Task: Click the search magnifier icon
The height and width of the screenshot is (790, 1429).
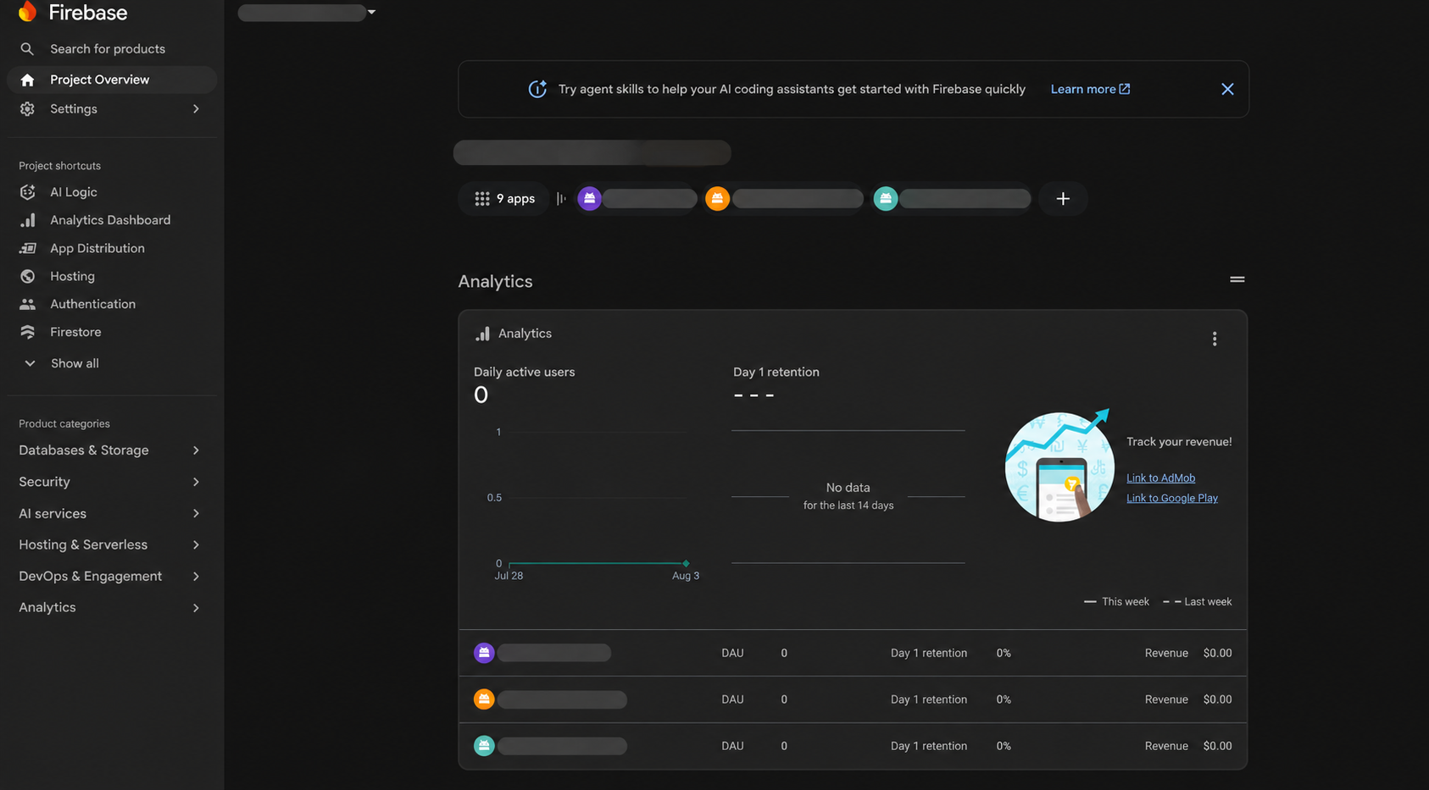Action: point(27,49)
